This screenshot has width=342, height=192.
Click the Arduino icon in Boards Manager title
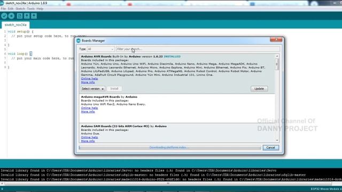coord(79,41)
